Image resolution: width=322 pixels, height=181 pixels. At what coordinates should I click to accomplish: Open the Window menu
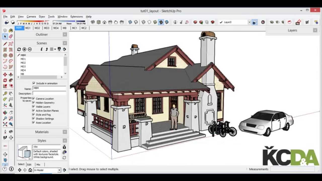click(62, 17)
